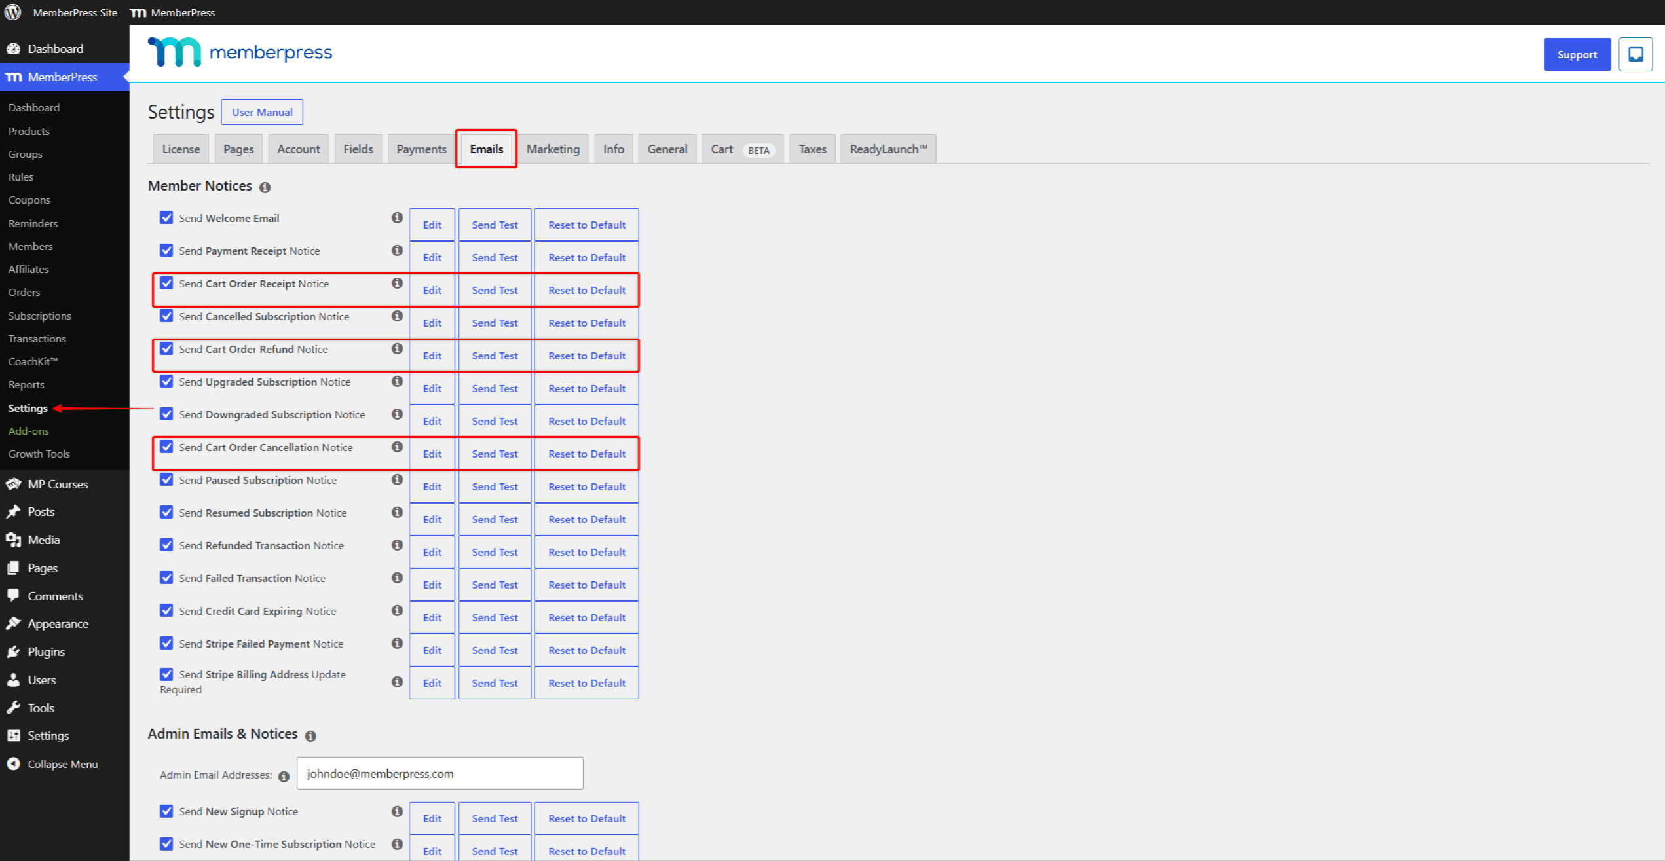
Task: Open Subscriptions in MemberPress submenu
Action: [x=39, y=316]
